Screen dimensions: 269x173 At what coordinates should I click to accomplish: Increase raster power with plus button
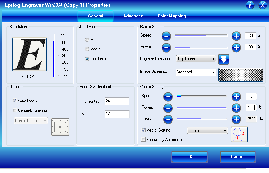pyautogui.click(x=236, y=47)
